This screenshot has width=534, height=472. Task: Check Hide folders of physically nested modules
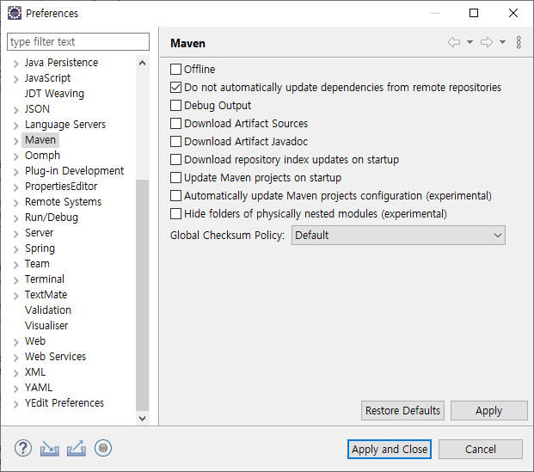click(x=175, y=213)
